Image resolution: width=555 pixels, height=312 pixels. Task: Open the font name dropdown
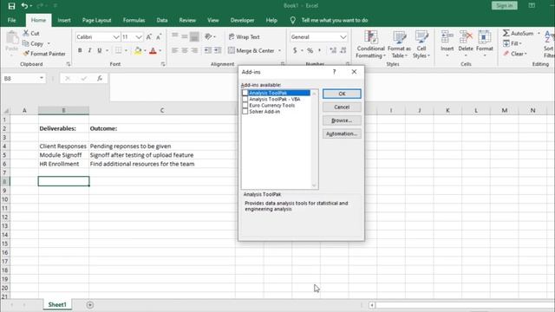tap(115, 37)
